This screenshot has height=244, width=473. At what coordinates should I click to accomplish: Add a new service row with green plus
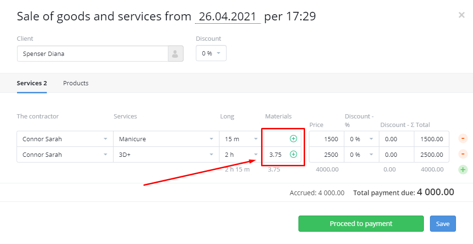463,170
